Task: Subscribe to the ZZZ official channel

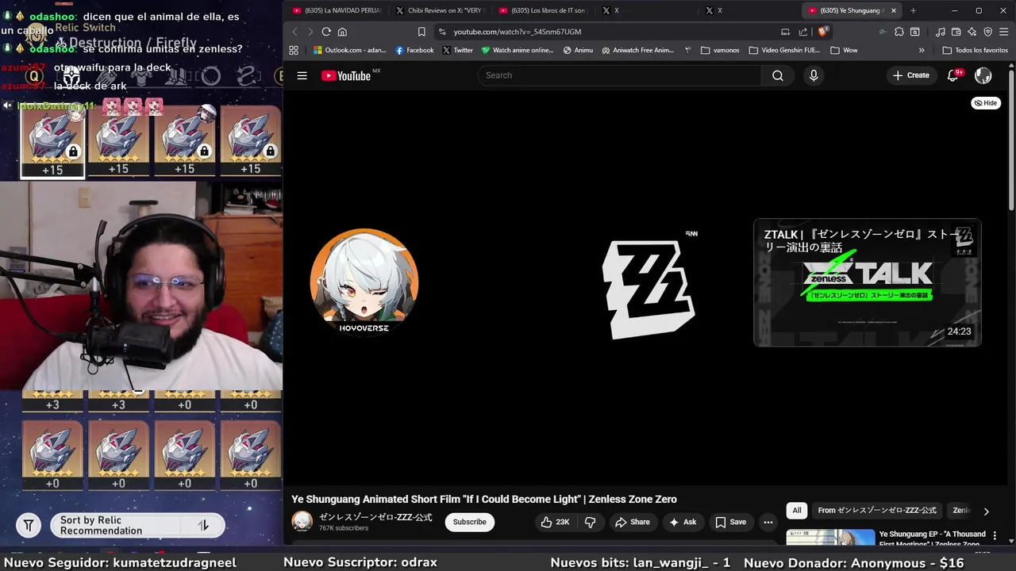Action: (469, 522)
